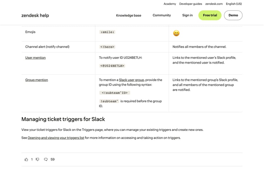Image resolution: width=264 pixels, height=169 pixels.
Task: Open the Knowledge base menu
Action: pos(129,15)
